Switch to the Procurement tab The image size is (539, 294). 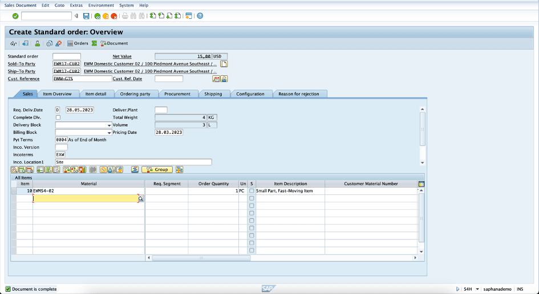177,94
